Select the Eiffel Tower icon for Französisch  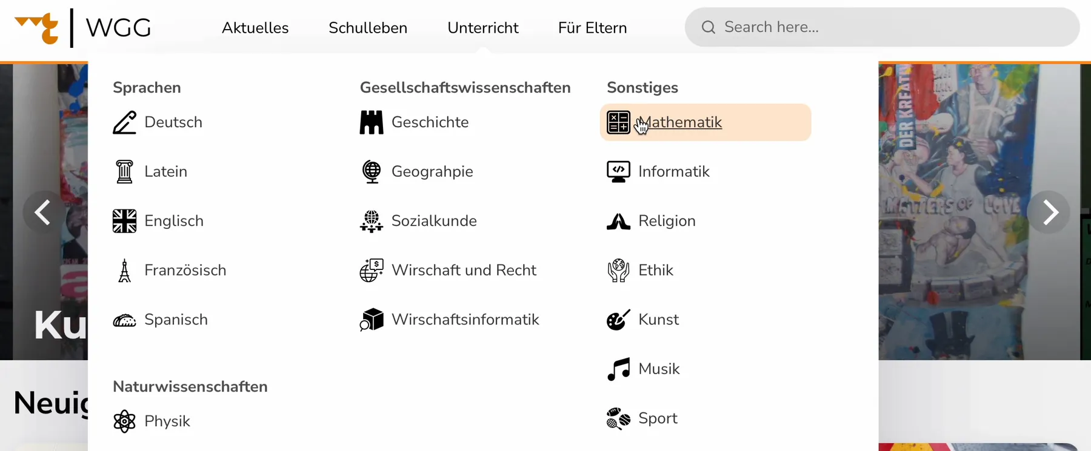point(124,270)
